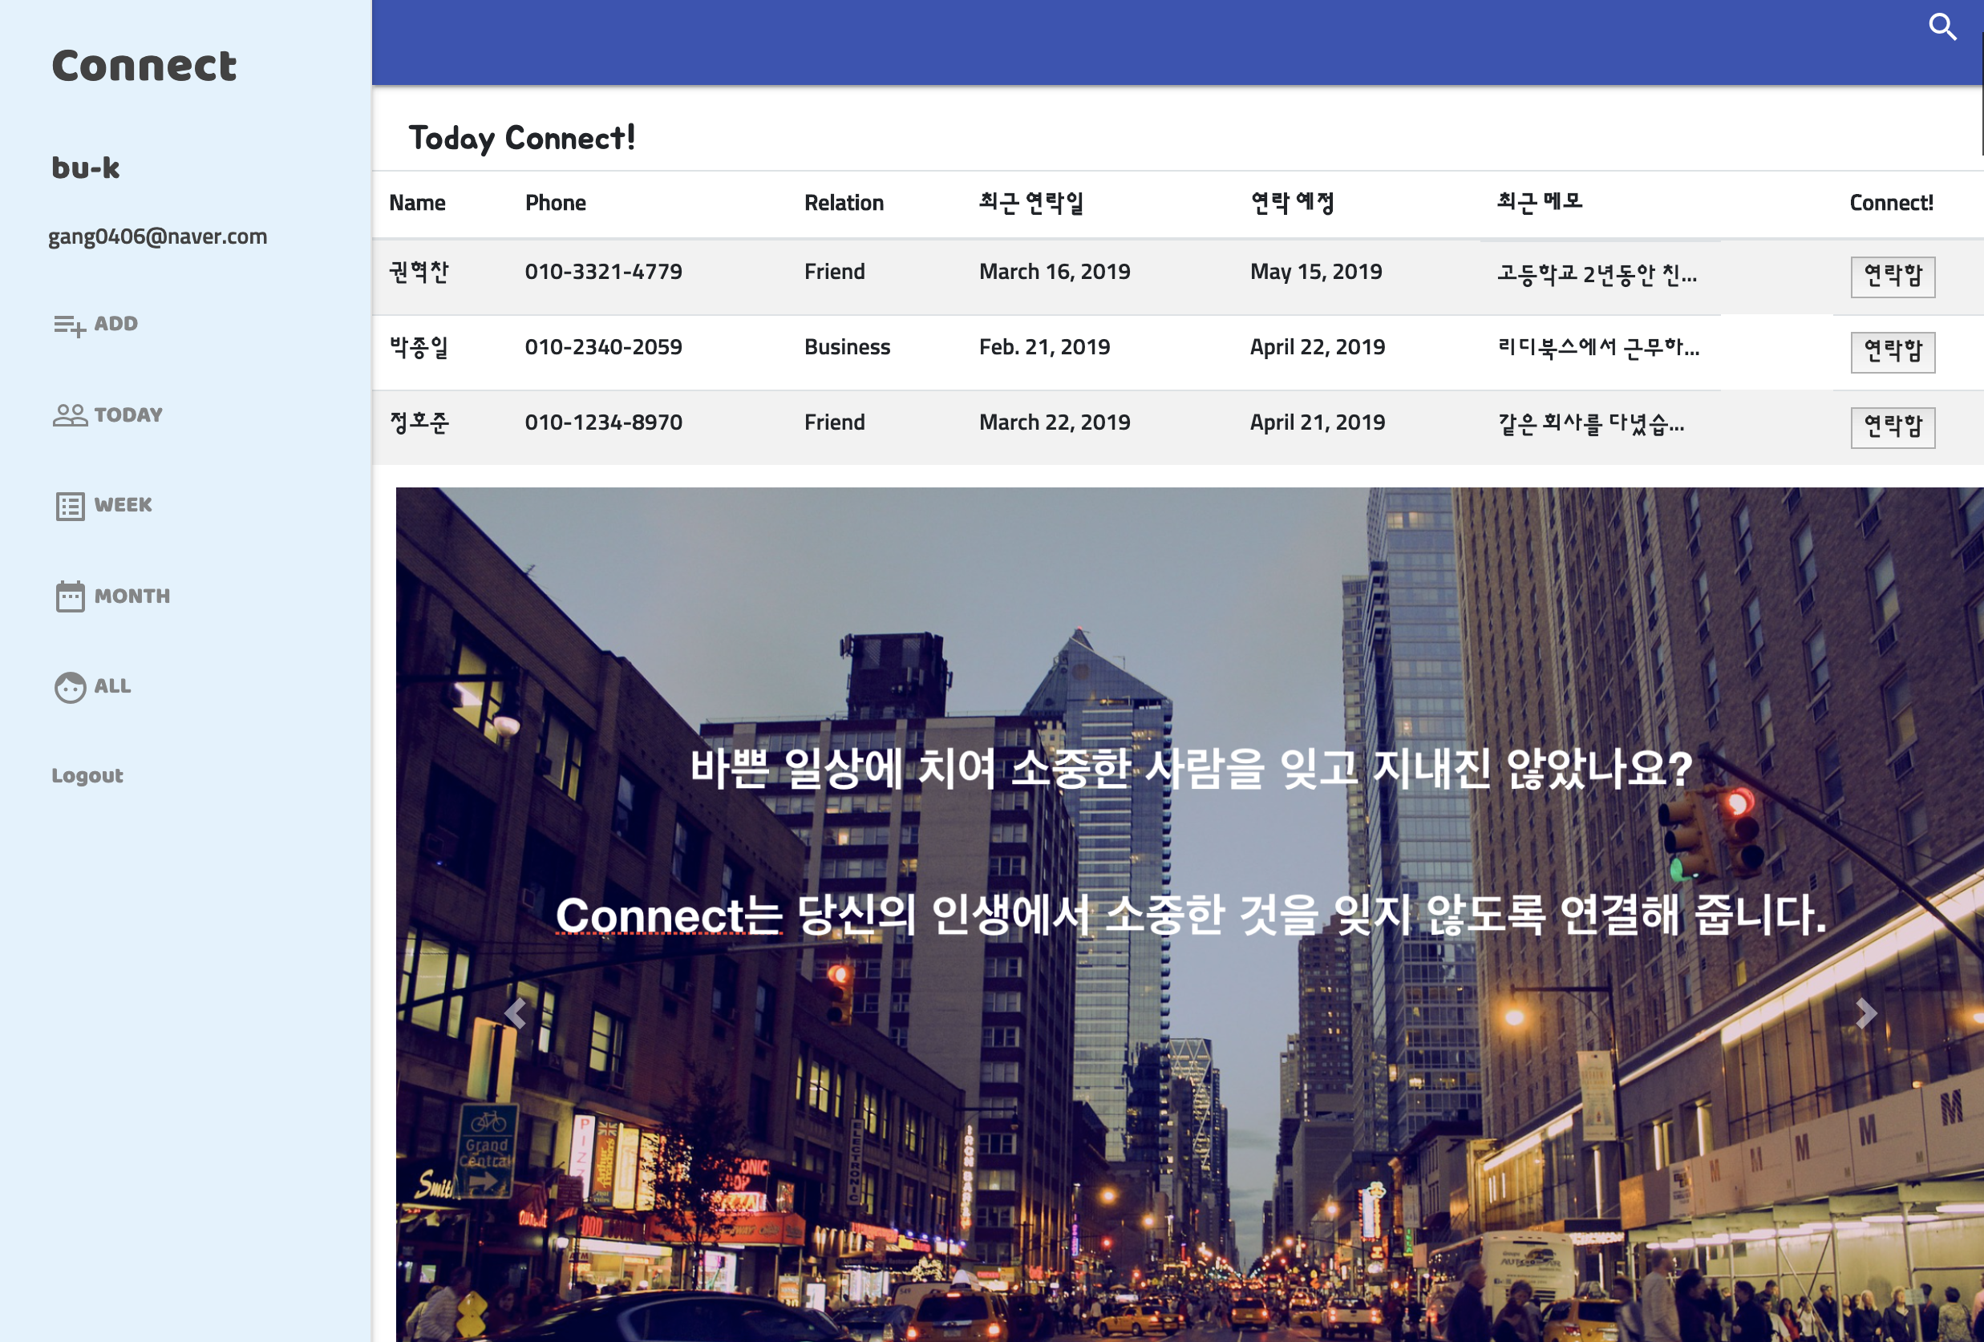This screenshot has width=1984, height=1342.
Task: Advance to next carousel slide arrow
Action: pos(1866,1013)
